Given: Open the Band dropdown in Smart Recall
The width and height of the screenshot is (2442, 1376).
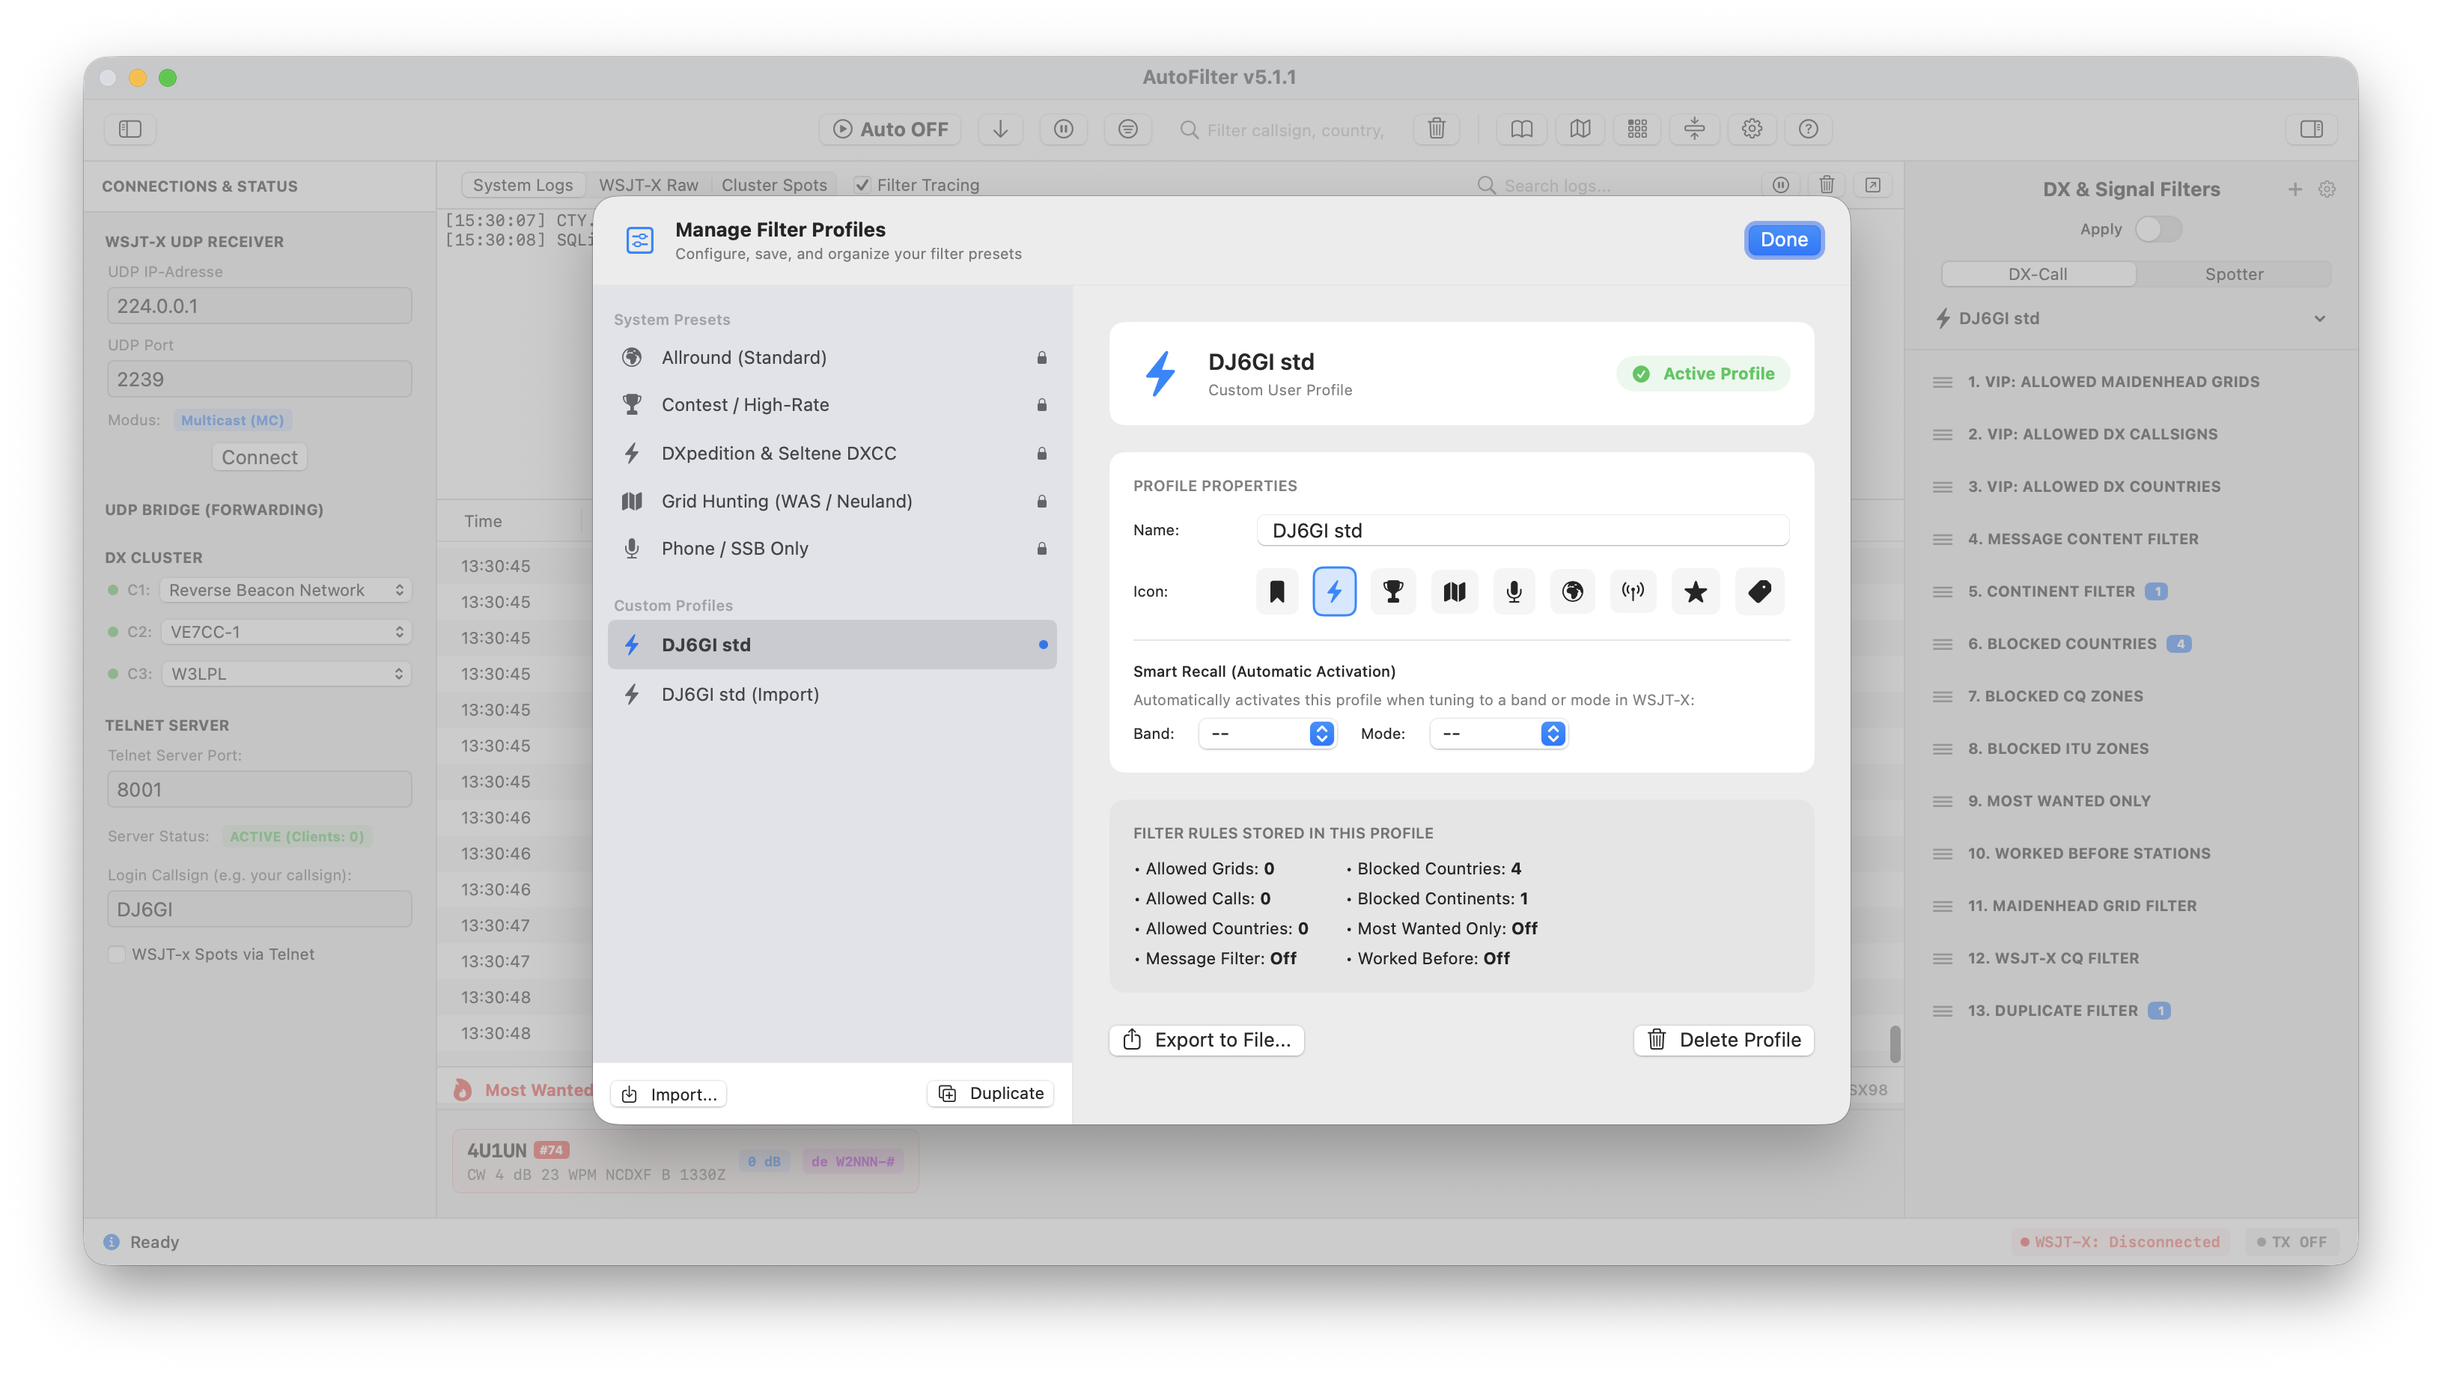Looking at the screenshot, I should [1267, 734].
